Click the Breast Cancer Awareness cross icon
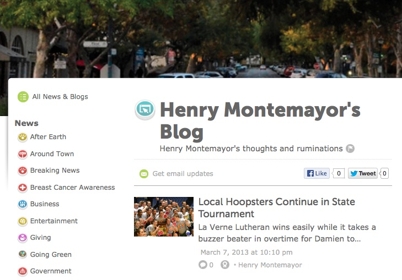402x280 pixels. click(23, 188)
